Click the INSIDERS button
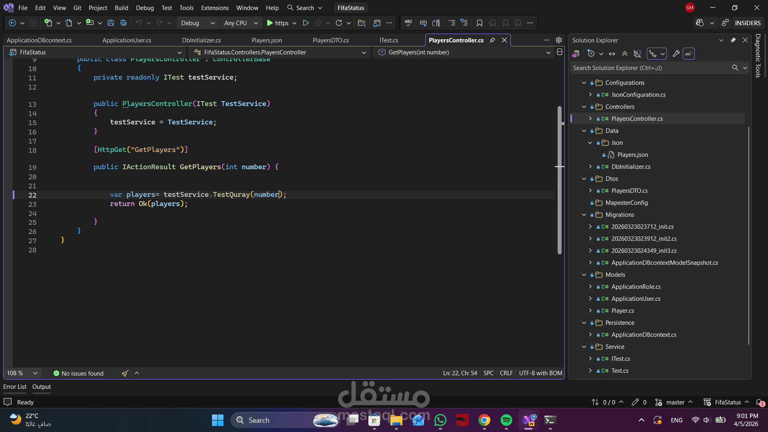The image size is (768, 432). [x=747, y=23]
